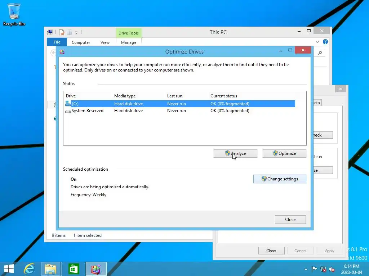This screenshot has width=369, height=276.
Task: Open the File menu in This PC
Action: pyautogui.click(x=57, y=42)
